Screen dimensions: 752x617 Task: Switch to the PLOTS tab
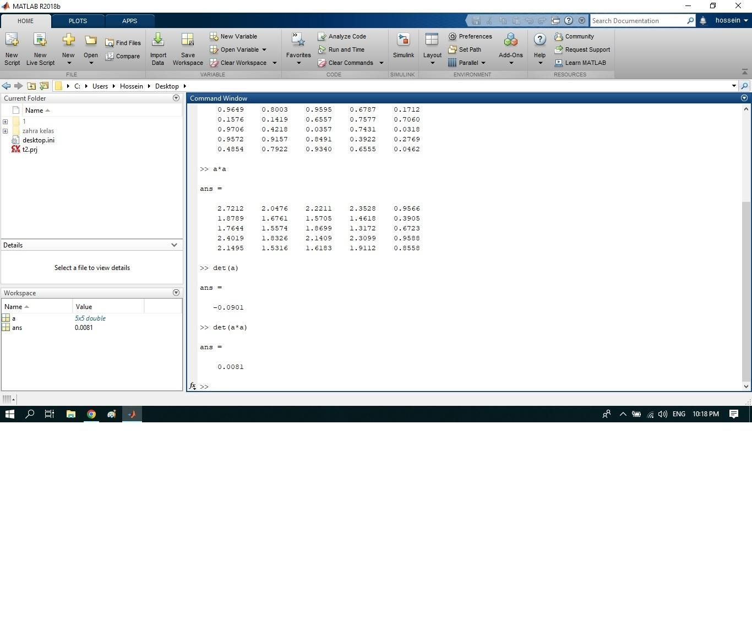point(78,21)
